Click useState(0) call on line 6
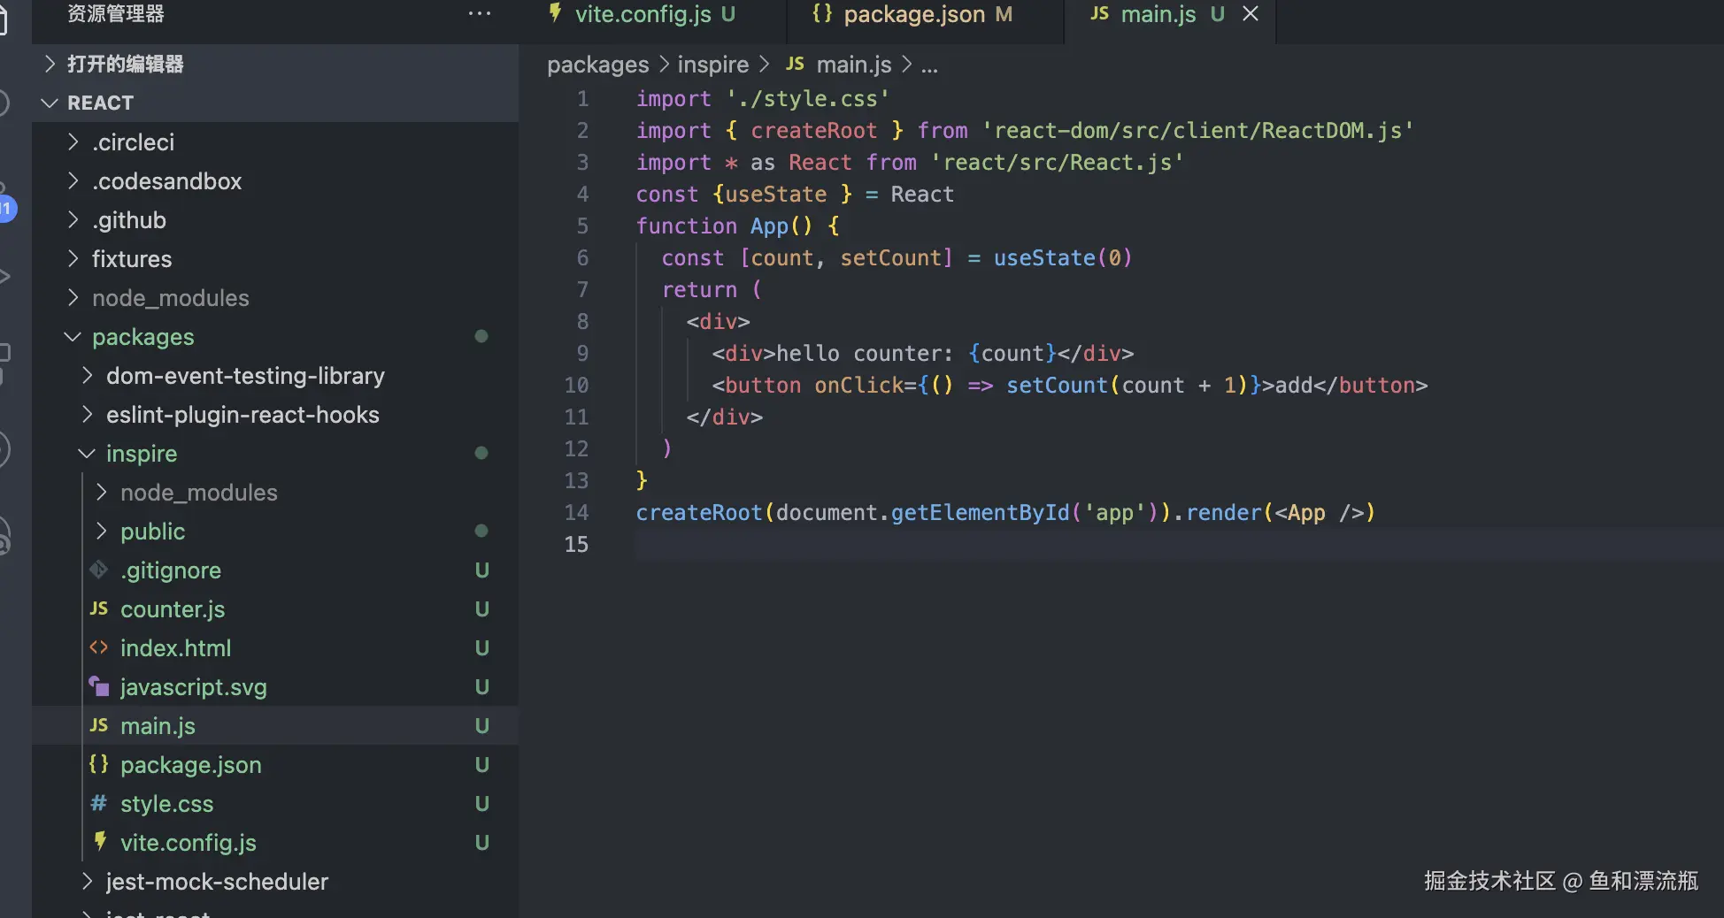 (1063, 258)
